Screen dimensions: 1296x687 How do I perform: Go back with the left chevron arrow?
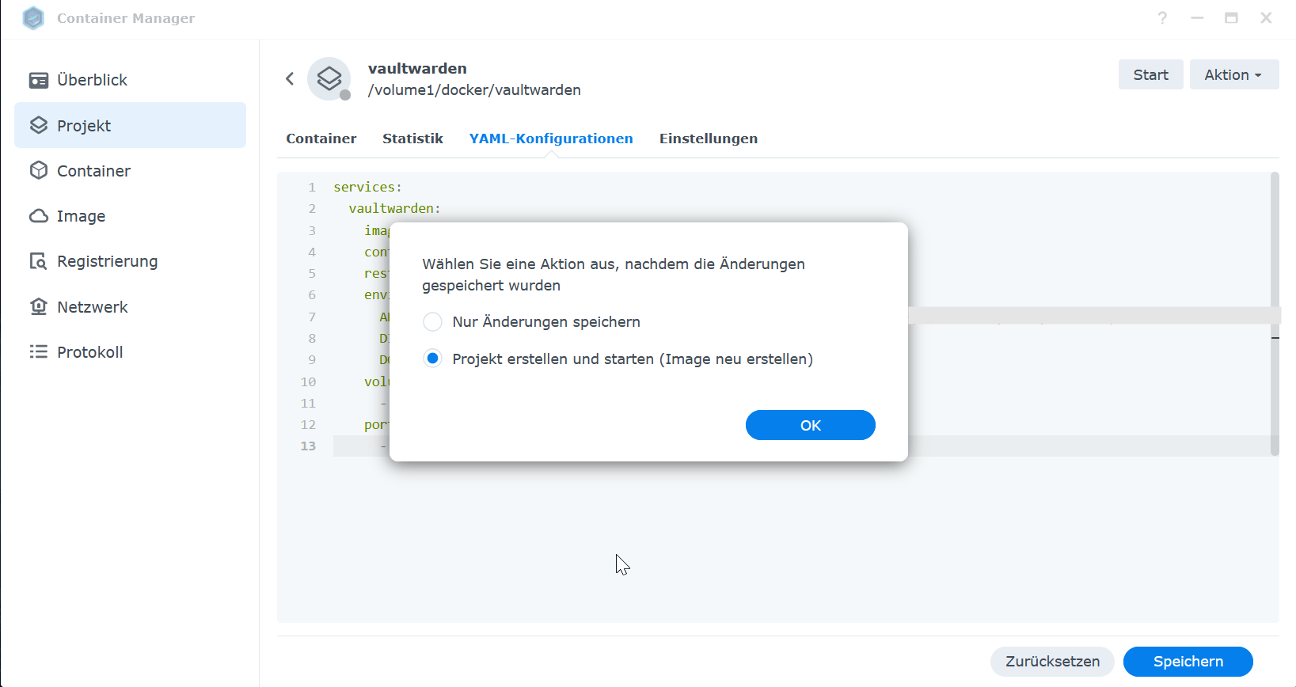point(290,78)
